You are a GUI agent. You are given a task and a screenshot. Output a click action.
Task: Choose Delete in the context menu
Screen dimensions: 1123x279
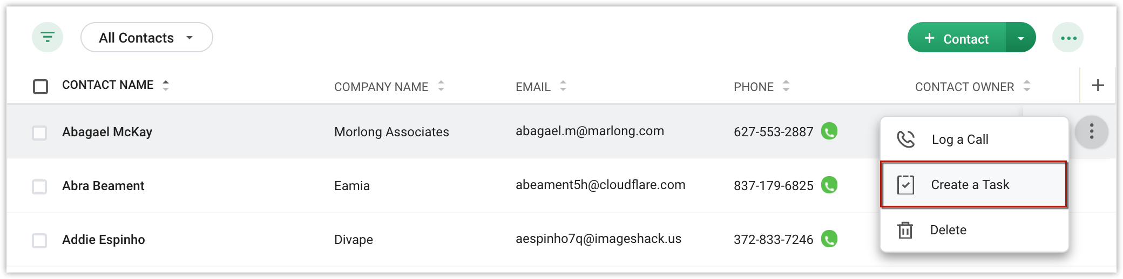click(975, 230)
